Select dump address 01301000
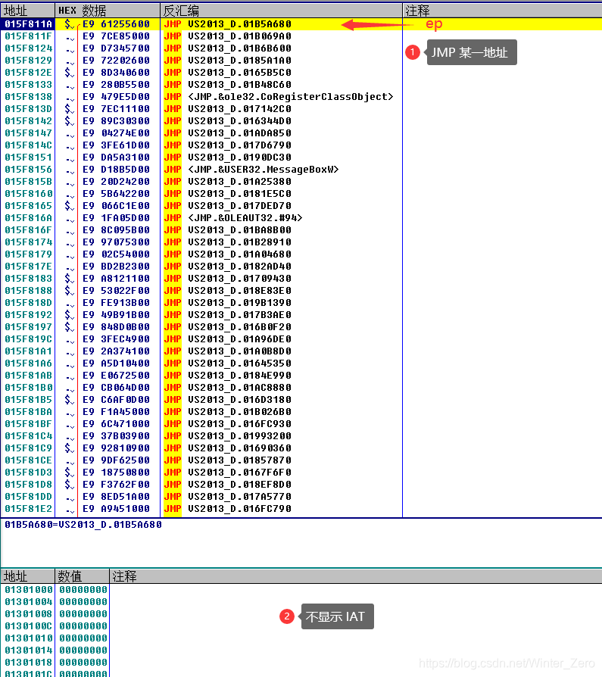This screenshot has width=602, height=677. [x=29, y=589]
